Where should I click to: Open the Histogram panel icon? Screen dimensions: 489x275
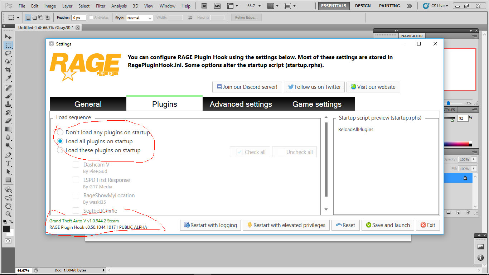[480, 247]
